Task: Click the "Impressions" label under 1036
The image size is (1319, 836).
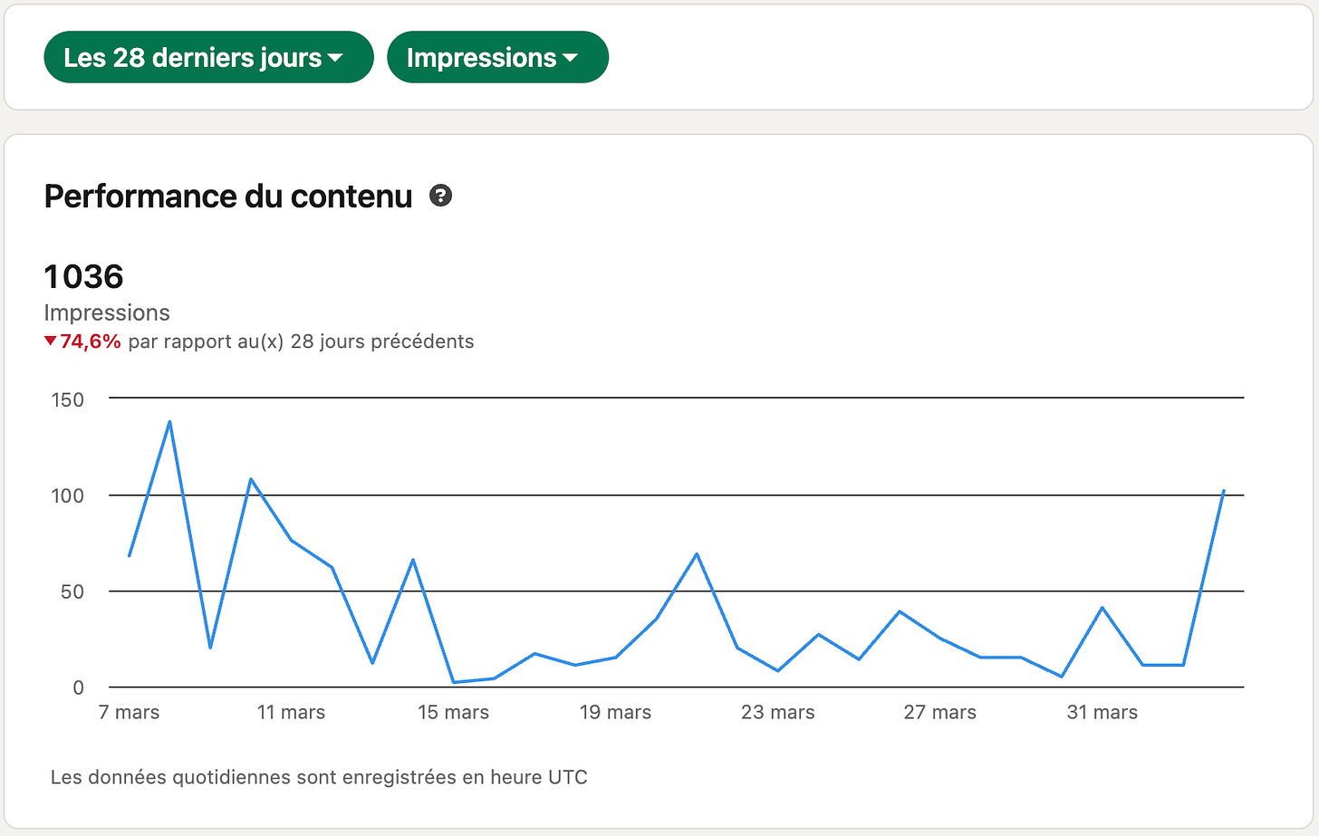Action: (x=107, y=312)
